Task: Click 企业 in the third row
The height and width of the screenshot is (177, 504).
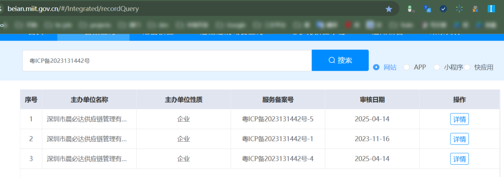Action: tap(184, 159)
